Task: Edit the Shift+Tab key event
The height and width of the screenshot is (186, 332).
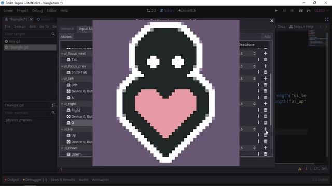Action: pyautogui.click(x=258, y=72)
